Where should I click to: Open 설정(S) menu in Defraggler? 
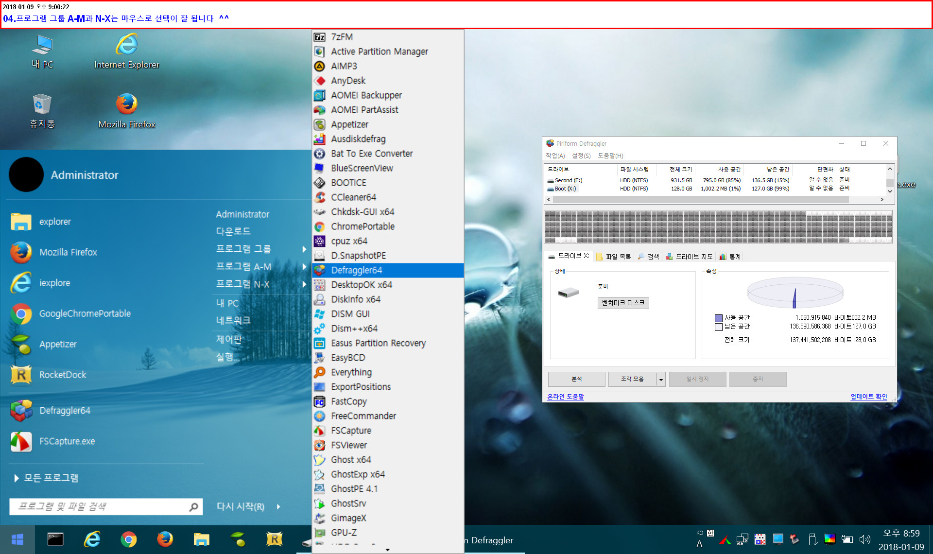[581, 156]
